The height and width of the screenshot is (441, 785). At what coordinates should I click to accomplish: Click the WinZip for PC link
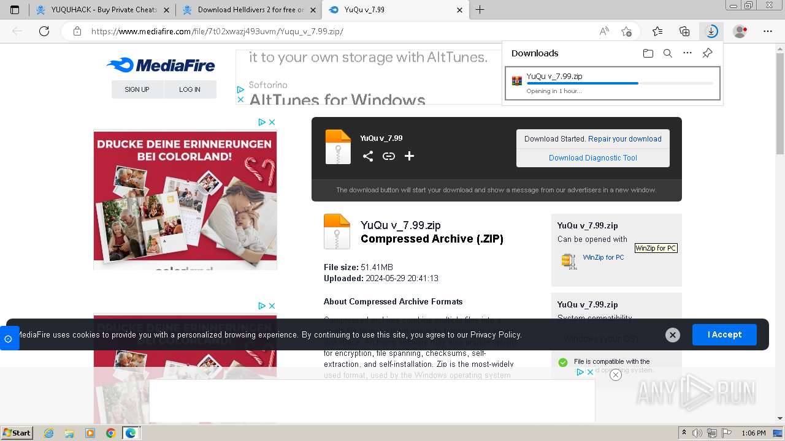603,257
